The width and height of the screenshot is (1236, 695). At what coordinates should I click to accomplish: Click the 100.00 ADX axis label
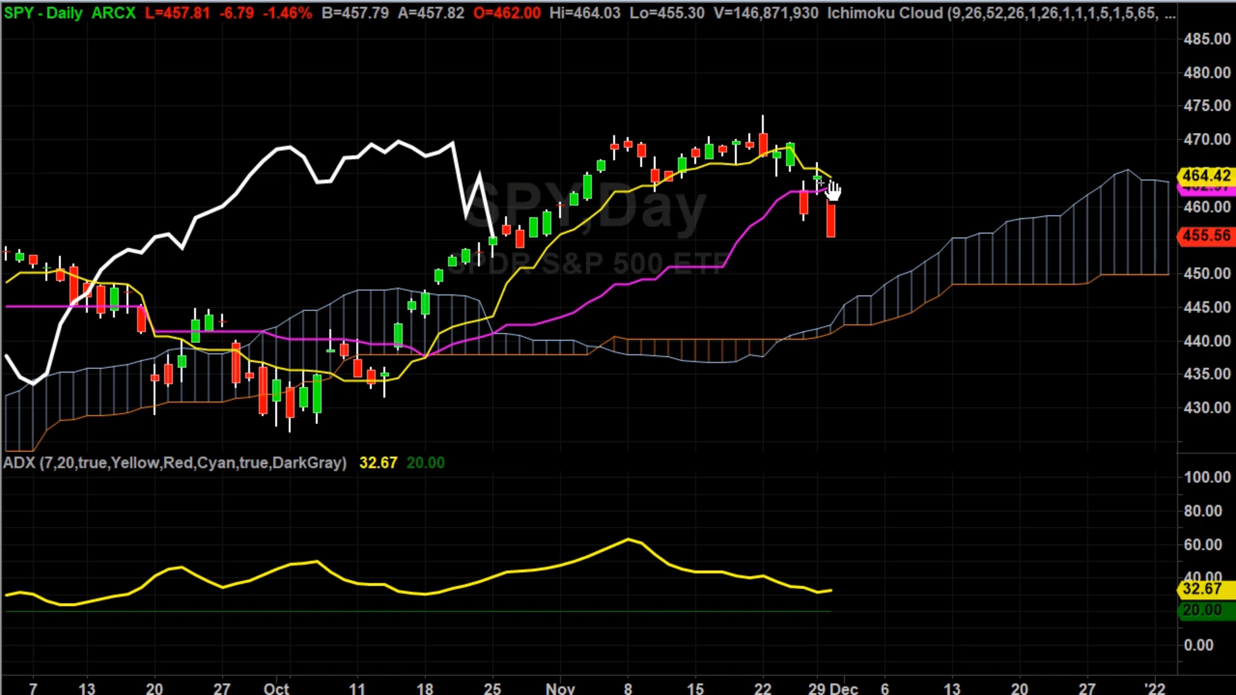click(1207, 477)
